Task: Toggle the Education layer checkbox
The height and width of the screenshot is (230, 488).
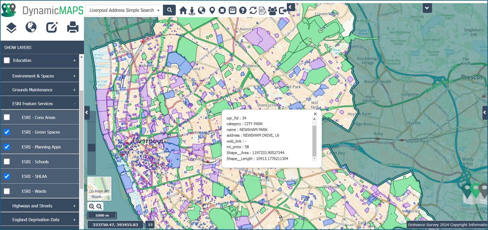Action: pos(7,60)
